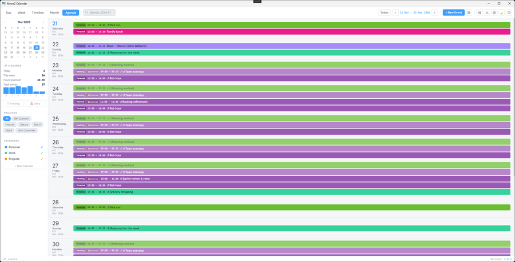The height and width of the screenshot is (262, 515).
Task: Select 31 in the mini calendar
Action: pyautogui.click(x=11, y=57)
